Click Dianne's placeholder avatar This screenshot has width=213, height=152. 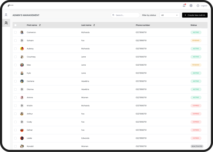coord(22,89)
